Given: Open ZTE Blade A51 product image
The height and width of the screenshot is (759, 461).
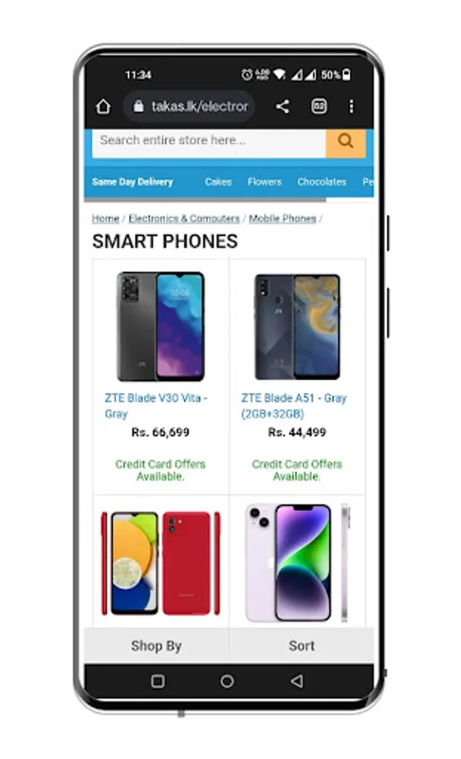Looking at the screenshot, I should click(297, 326).
